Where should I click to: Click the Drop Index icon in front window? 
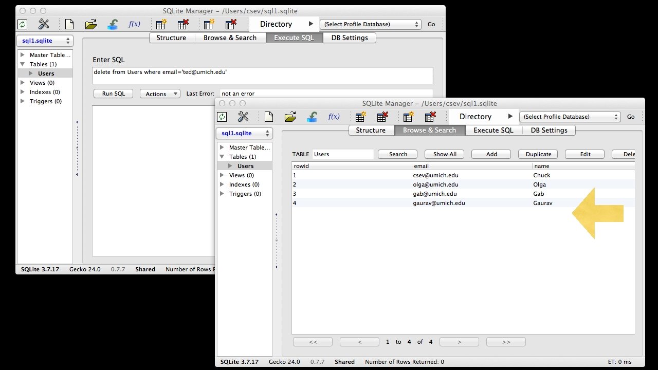[430, 117]
